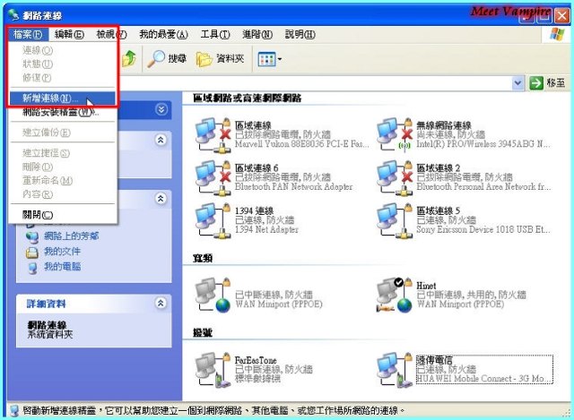The height and width of the screenshot is (420, 574).
Task: Select the unnamed WAN Miniport PPPOE broadband icon
Action: pos(213,296)
